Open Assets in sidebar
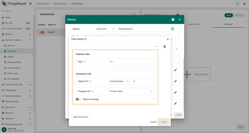Image resolution: width=249 pixels, height=133 pixels. [x=16, y=57]
